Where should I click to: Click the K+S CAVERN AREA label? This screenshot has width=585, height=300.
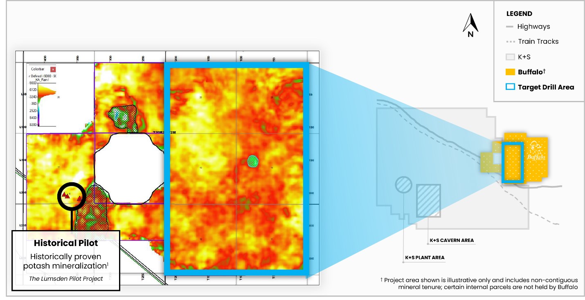[x=452, y=240]
